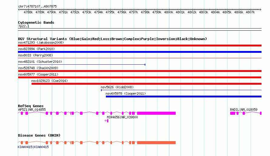Click the 4807k ruler tick label
Image resolution: width=270 pixels, height=156 pixels.
coord(250,12)
